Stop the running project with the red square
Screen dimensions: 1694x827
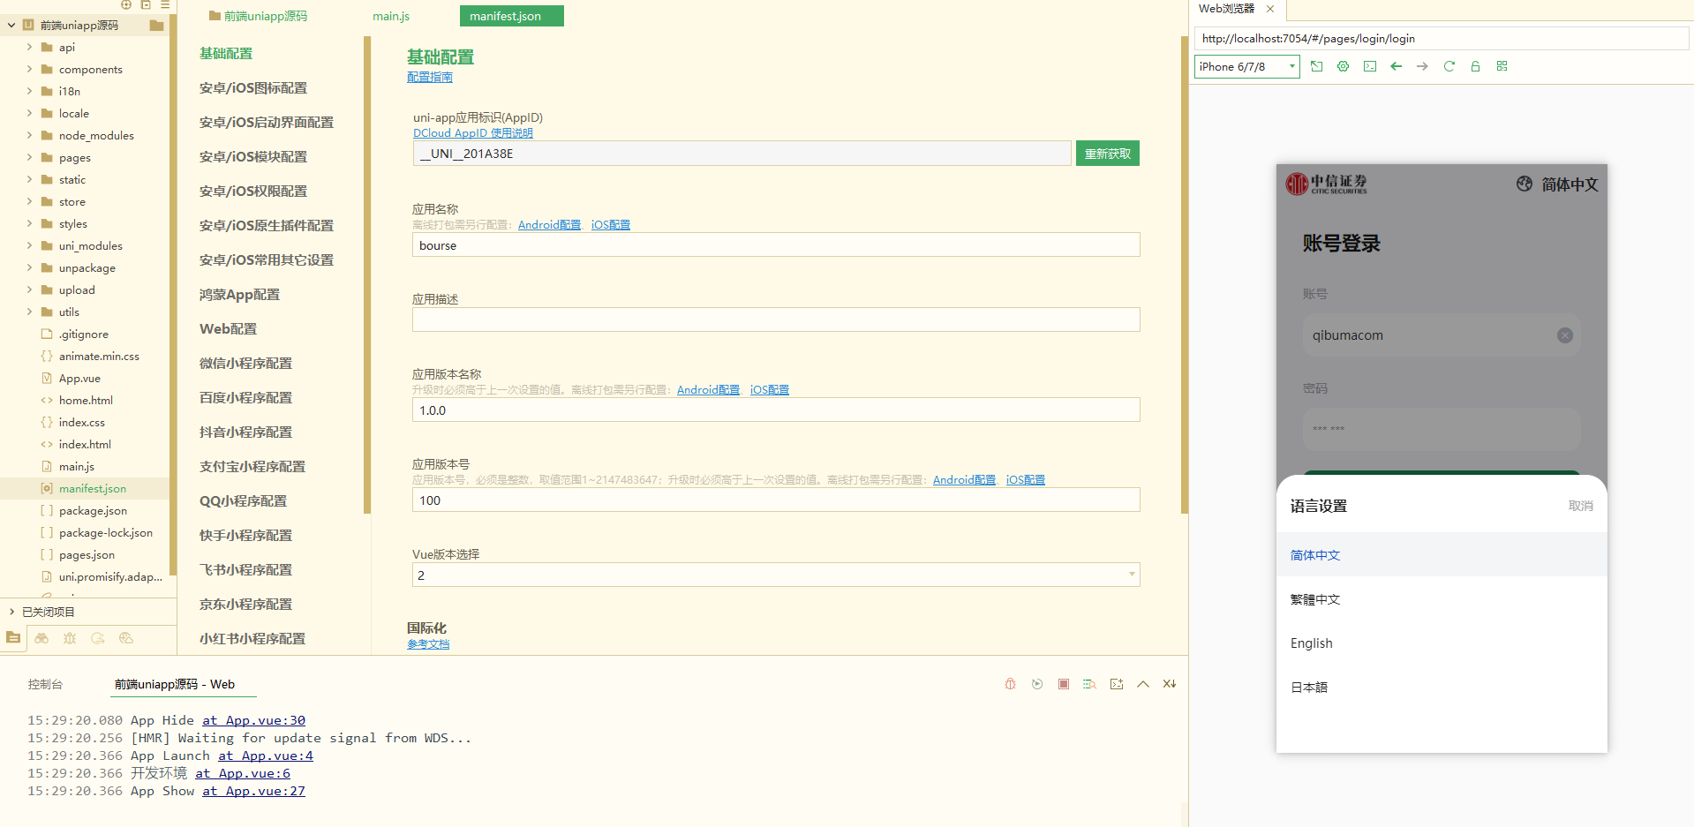pos(1064,684)
